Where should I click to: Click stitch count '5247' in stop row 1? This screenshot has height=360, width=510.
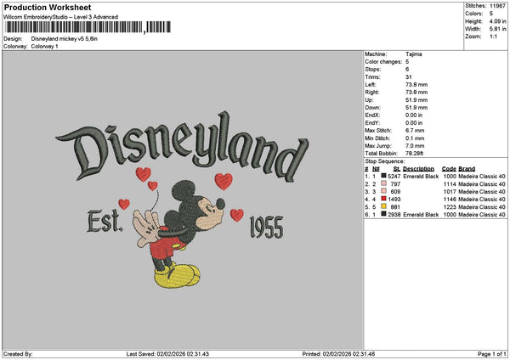tap(394, 176)
